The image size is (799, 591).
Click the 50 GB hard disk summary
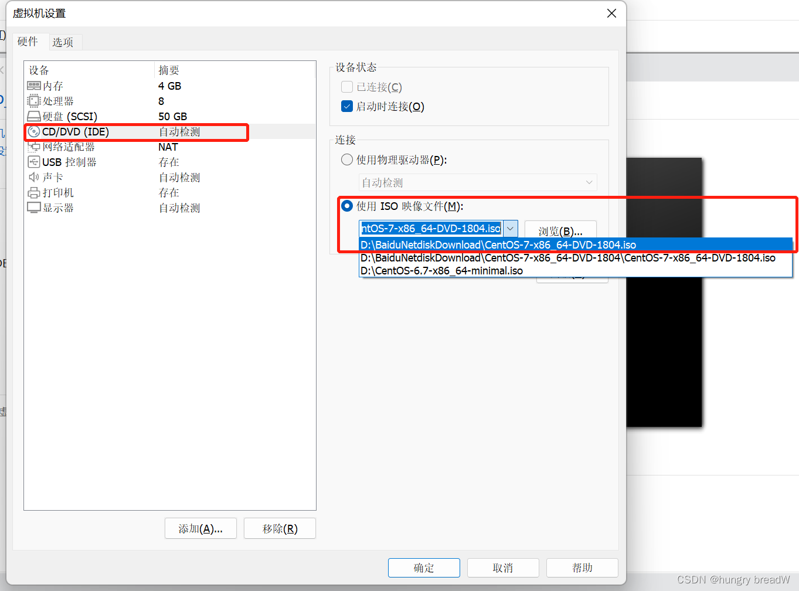pos(172,116)
